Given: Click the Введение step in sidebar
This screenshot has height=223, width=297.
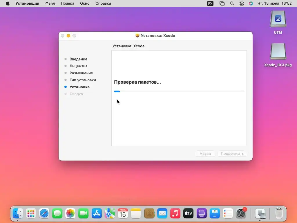Looking at the screenshot, I should pyautogui.click(x=78, y=59).
